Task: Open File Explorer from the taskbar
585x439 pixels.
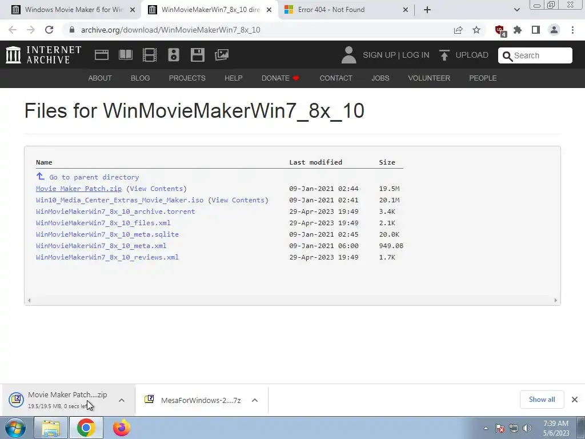Action: tap(51, 428)
